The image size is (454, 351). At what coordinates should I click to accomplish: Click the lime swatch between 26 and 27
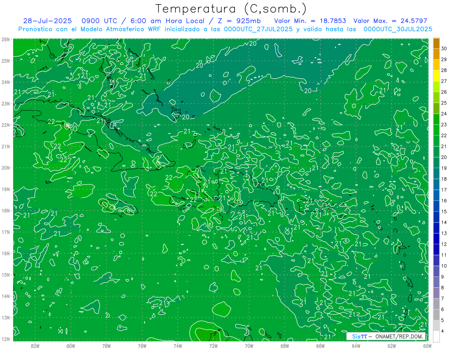coord(436,87)
